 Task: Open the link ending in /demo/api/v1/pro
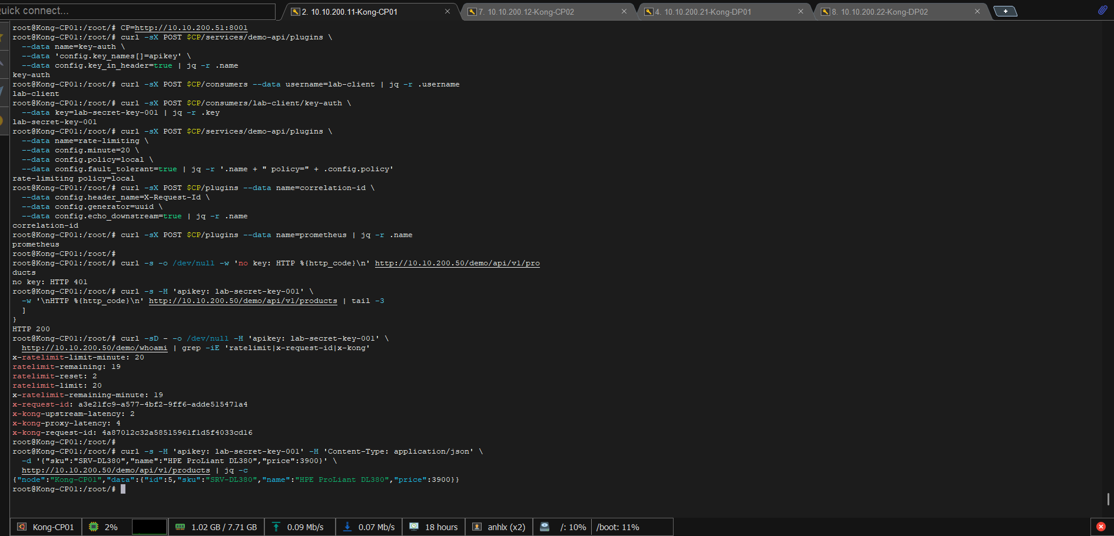(457, 263)
